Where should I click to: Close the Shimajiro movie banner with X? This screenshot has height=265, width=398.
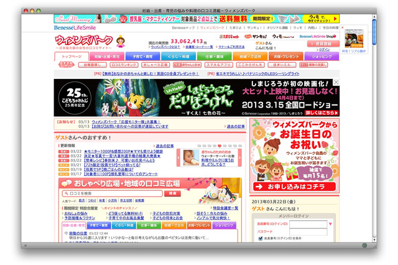[x=336, y=82]
